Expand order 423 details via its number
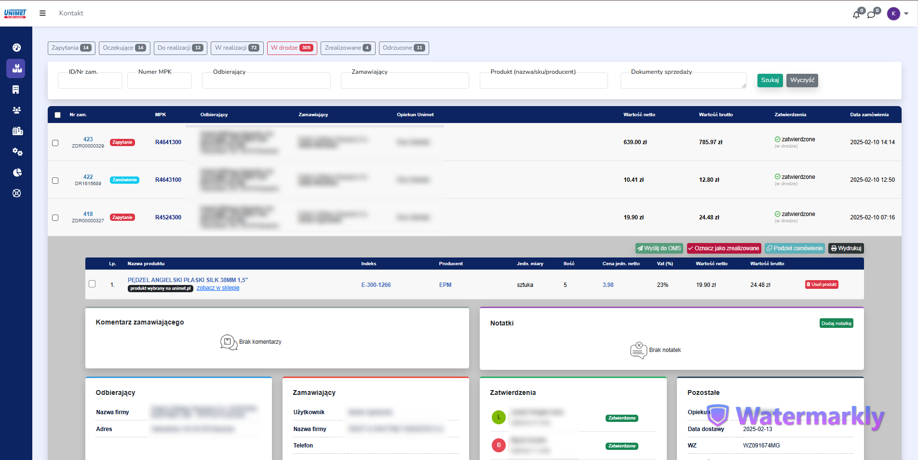 coord(88,139)
